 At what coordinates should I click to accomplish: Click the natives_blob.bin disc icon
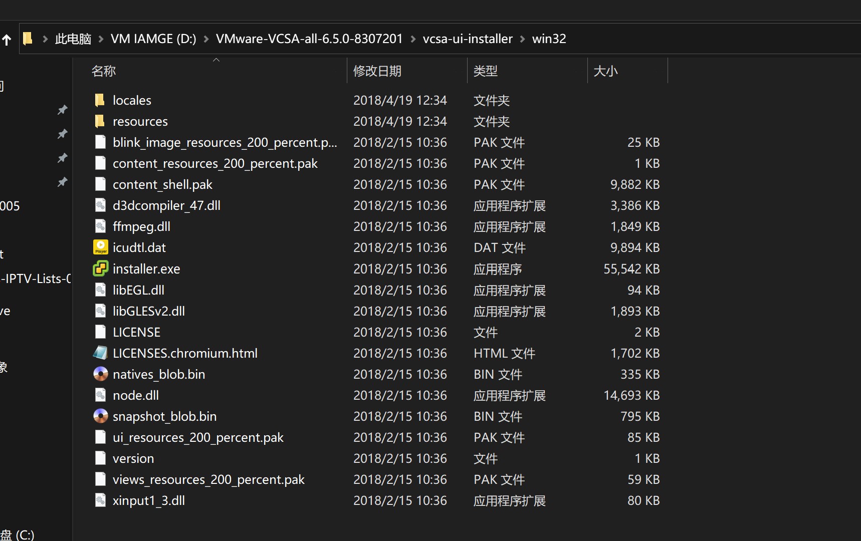101,374
